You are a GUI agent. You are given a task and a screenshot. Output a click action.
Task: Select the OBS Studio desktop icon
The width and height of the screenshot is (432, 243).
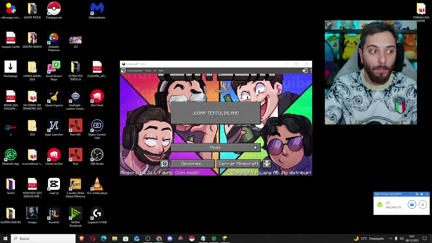[x=97, y=157]
